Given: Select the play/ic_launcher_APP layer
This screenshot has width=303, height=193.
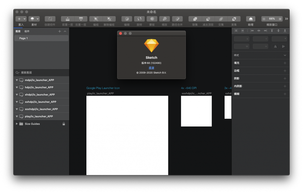Looking at the screenshot, I should point(41,116).
